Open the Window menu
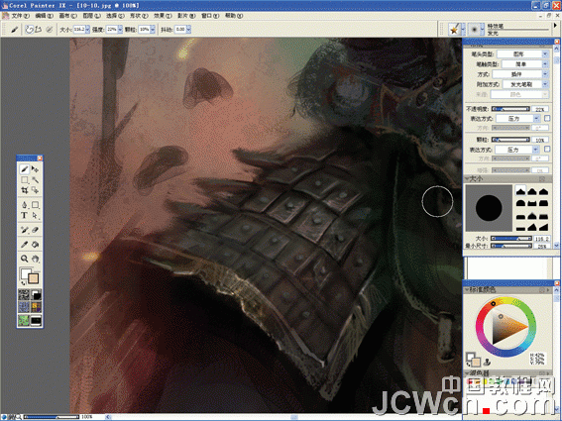 pyautogui.click(x=210, y=16)
